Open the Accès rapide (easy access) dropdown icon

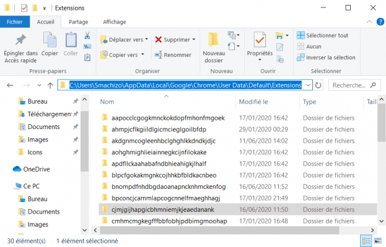234,46
